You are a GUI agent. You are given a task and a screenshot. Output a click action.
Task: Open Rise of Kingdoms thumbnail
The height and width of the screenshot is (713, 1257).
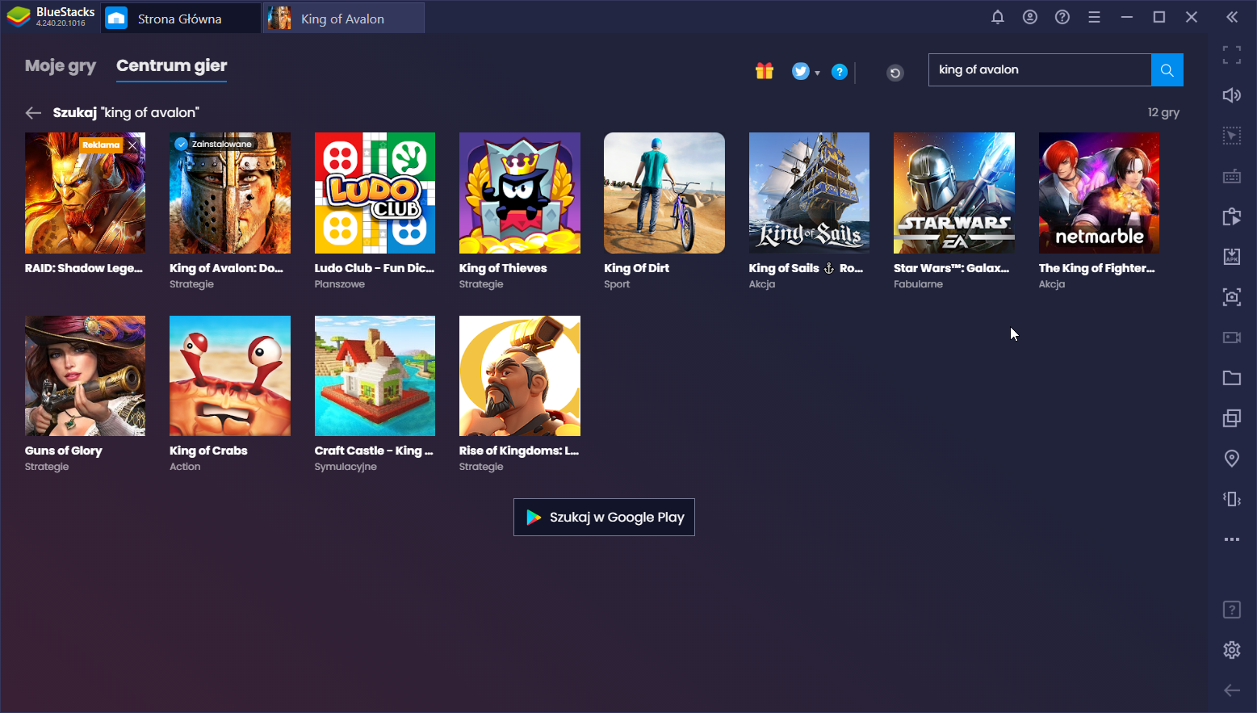pyautogui.click(x=520, y=376)
